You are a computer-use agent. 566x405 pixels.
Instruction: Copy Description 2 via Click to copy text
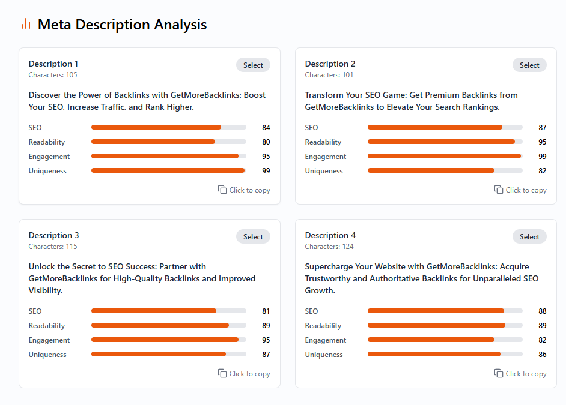point(526,190)
